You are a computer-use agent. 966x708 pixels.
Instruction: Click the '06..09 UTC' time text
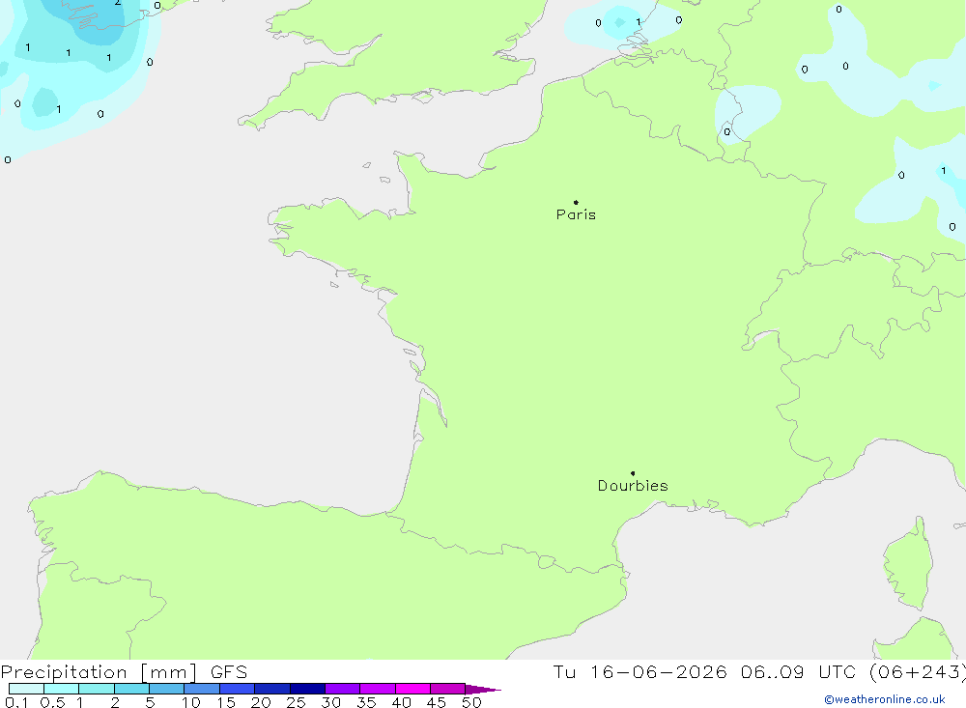point(801,671)
